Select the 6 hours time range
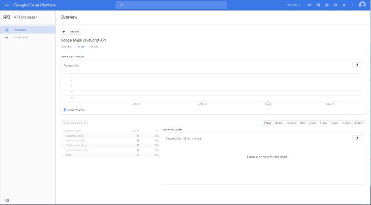This screenshot has height=205, width=371. click(x=278, y=123)
